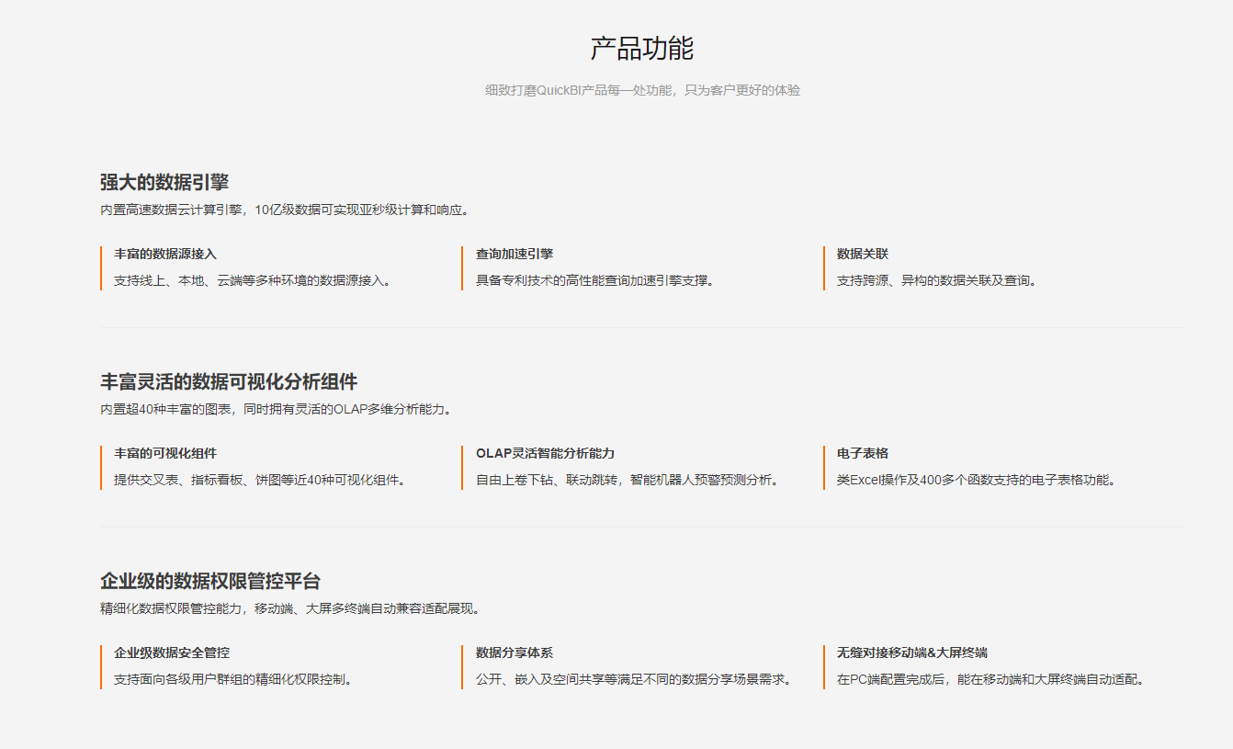Click the OLAP灵活智能分析能力 feature title
This screenshot has height=749, width=1233.
point(545,453)
